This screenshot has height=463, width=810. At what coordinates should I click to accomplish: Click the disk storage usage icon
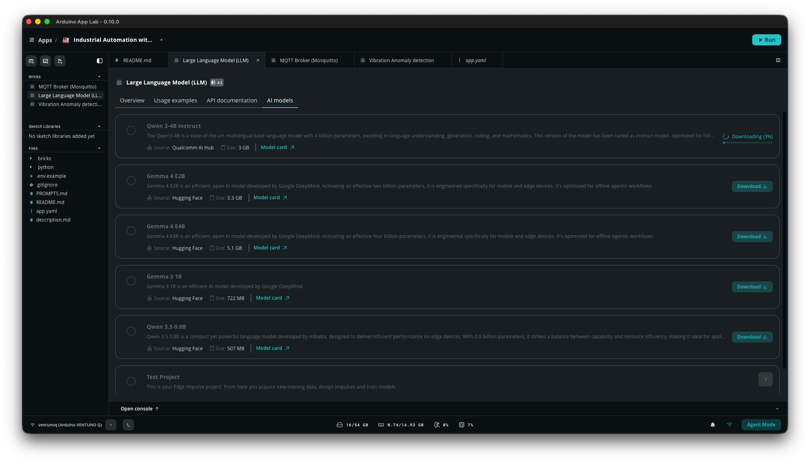(x=340, y=425)
